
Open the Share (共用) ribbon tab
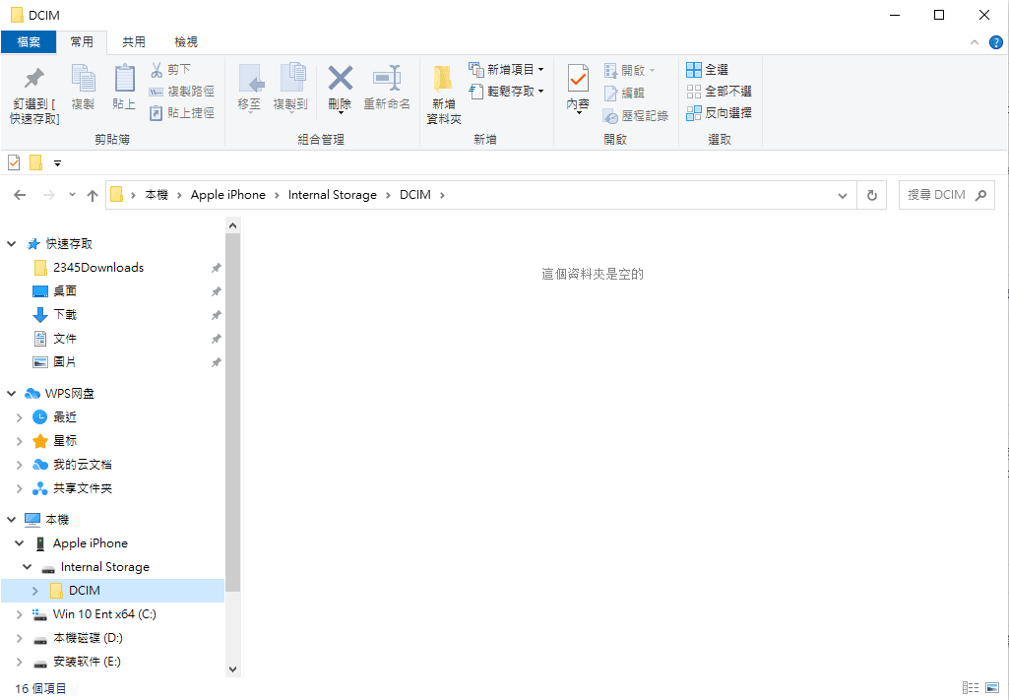click(x=134, y=42)
